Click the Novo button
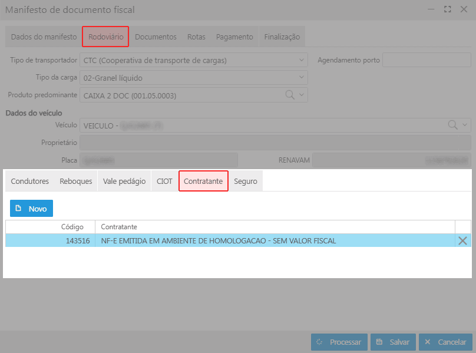This screenshot has height=353, width=476. click(x=31, y=209)
